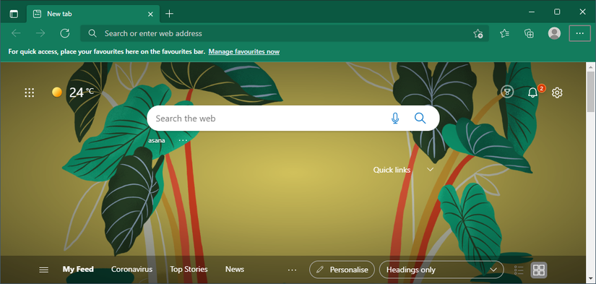Select News feed tab
The image size is (596, 284).
pos(235,269)
